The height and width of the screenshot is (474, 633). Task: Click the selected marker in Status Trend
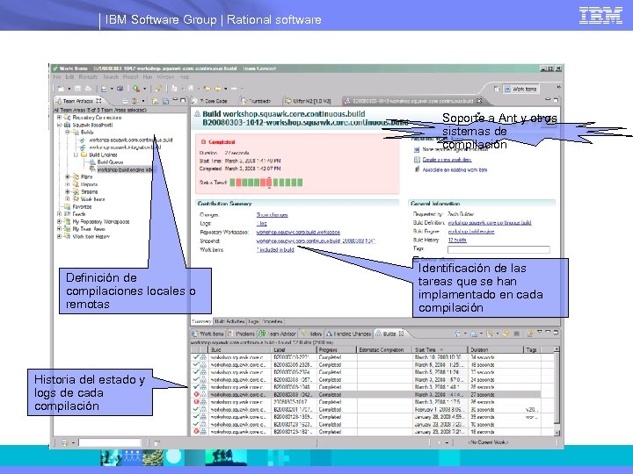point(269,183)
